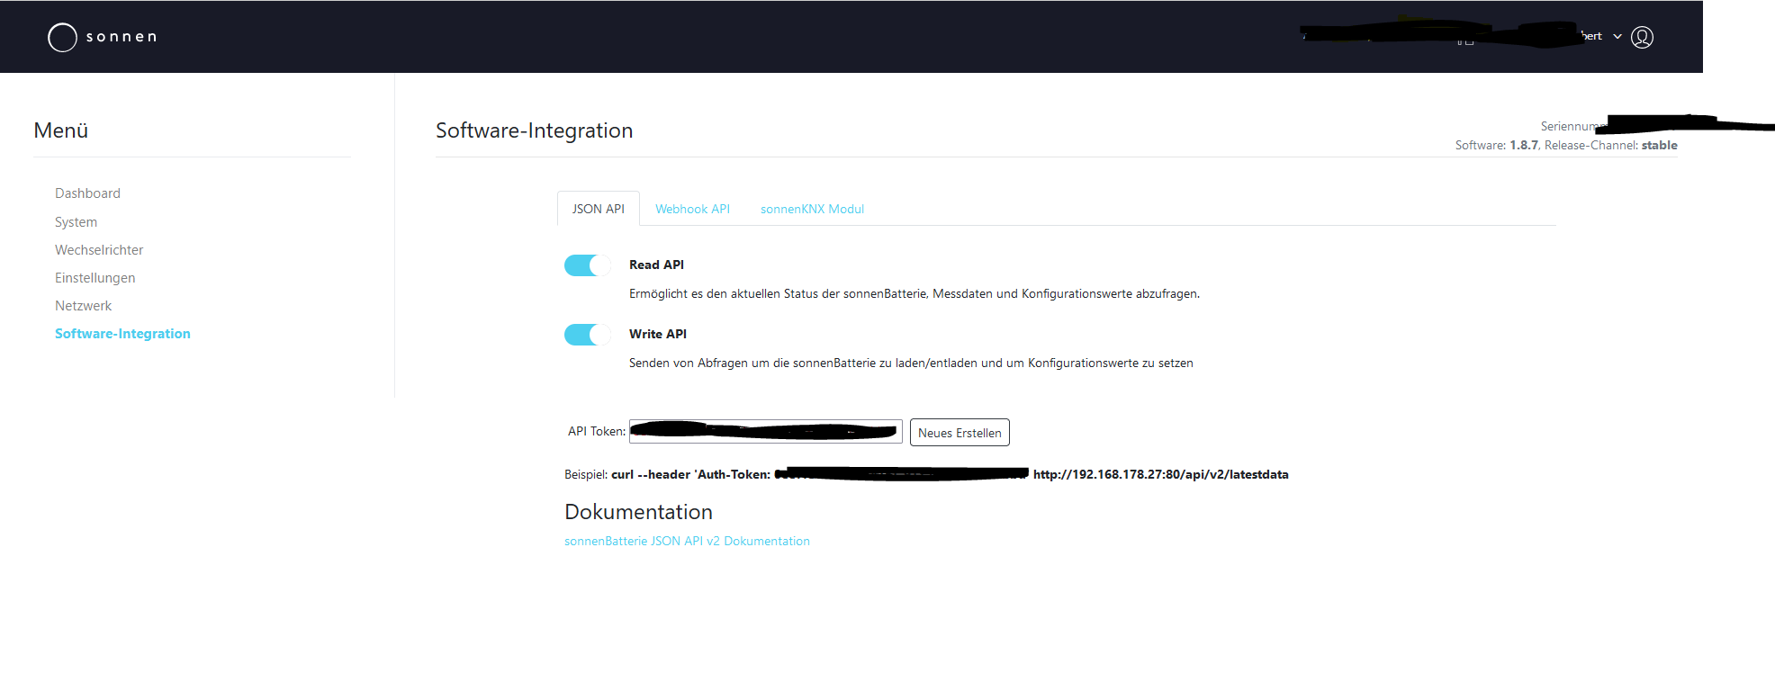The image size is (1775, 682).
Task: Click the Menü heading
Action: tap(61, 130)
